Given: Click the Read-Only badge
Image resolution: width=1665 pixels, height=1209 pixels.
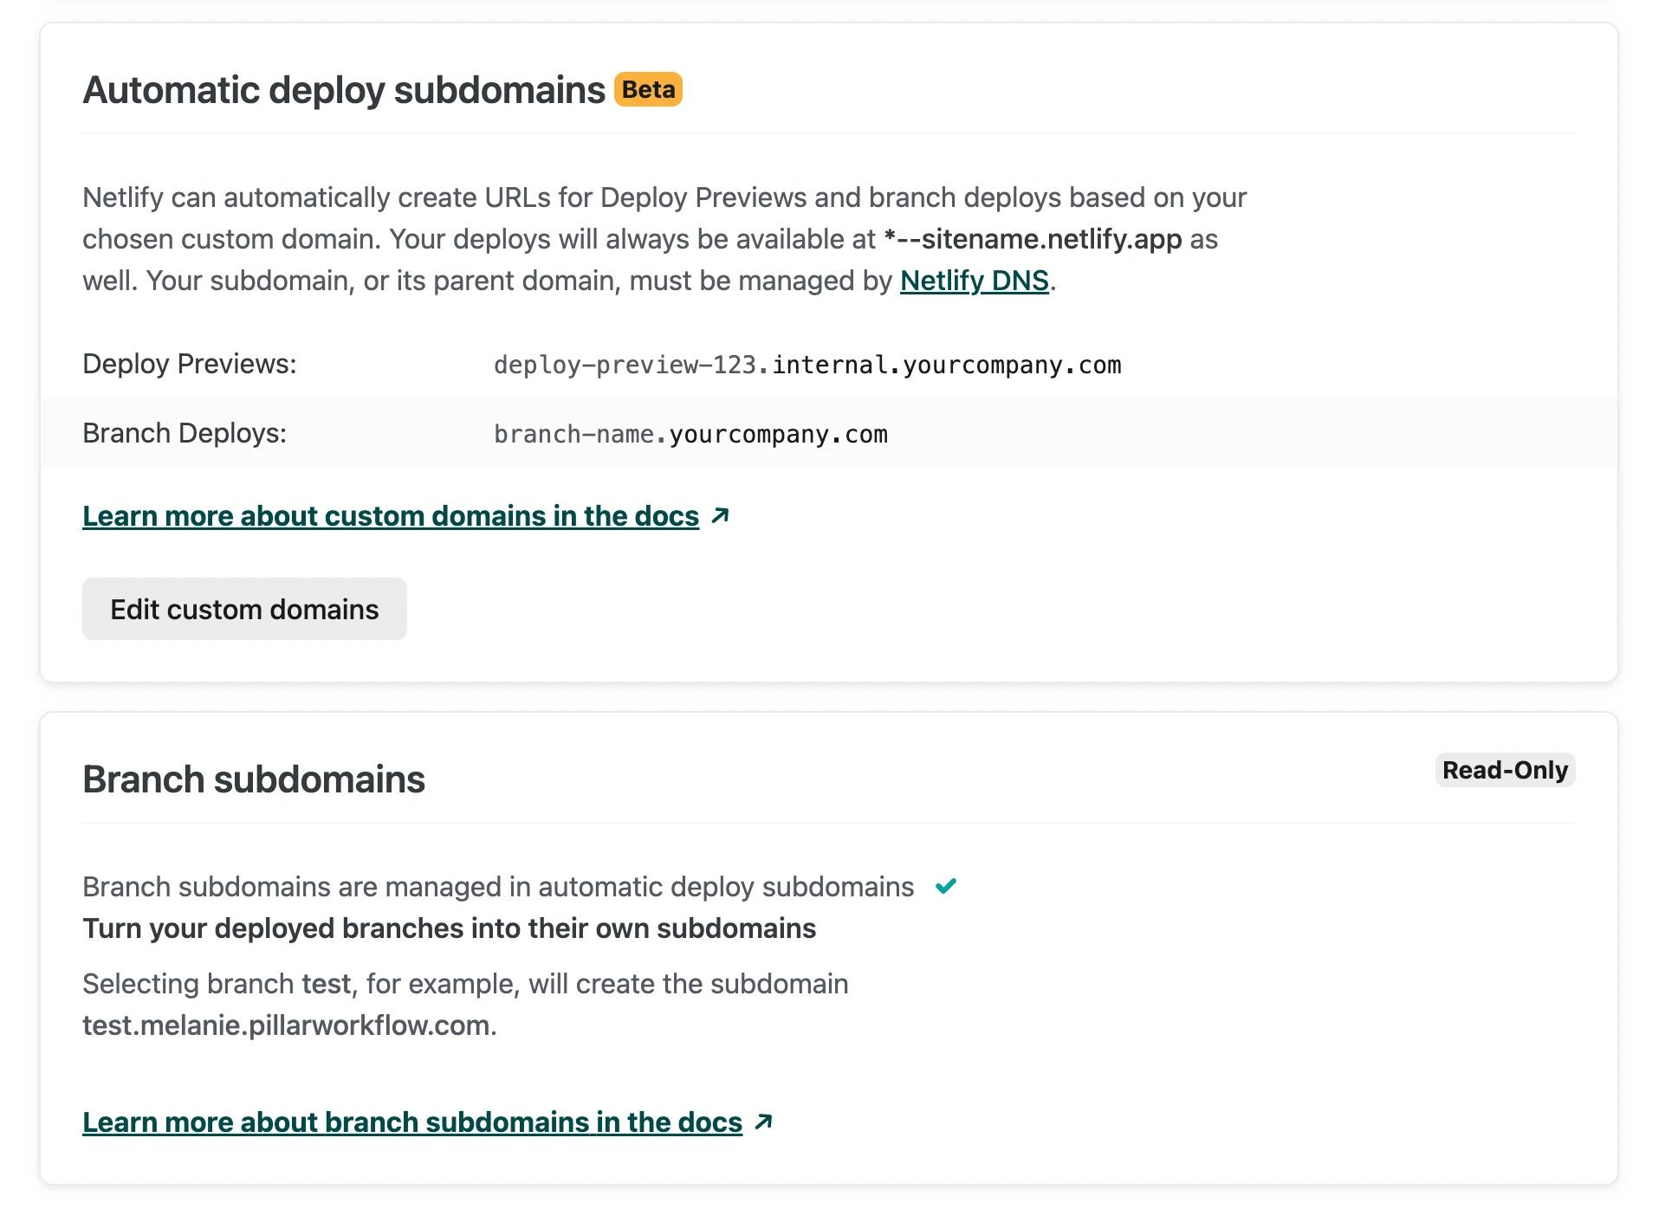Looking at the screenshot, I should 1505,770.
